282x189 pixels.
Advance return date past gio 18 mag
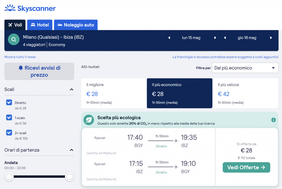click(x=271, y=38)
